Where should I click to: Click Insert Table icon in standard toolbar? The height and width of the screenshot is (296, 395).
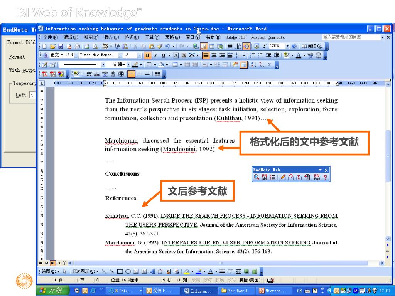(212, 46)
